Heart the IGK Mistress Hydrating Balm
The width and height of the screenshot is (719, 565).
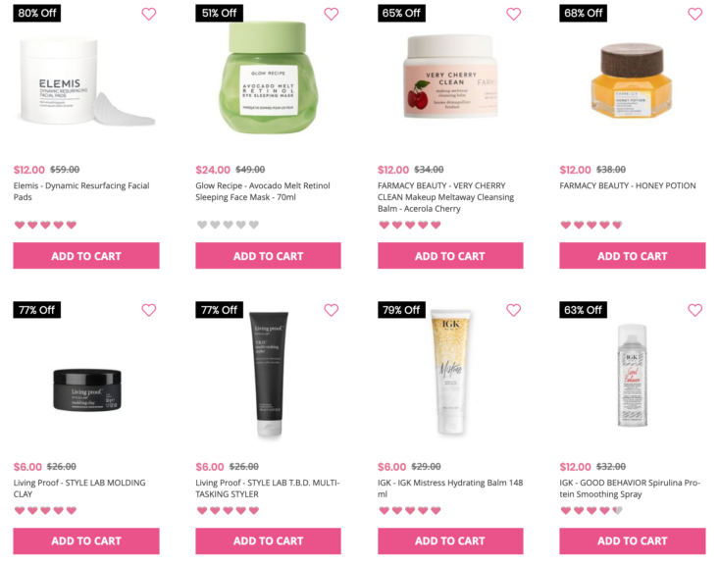[514, 310]
